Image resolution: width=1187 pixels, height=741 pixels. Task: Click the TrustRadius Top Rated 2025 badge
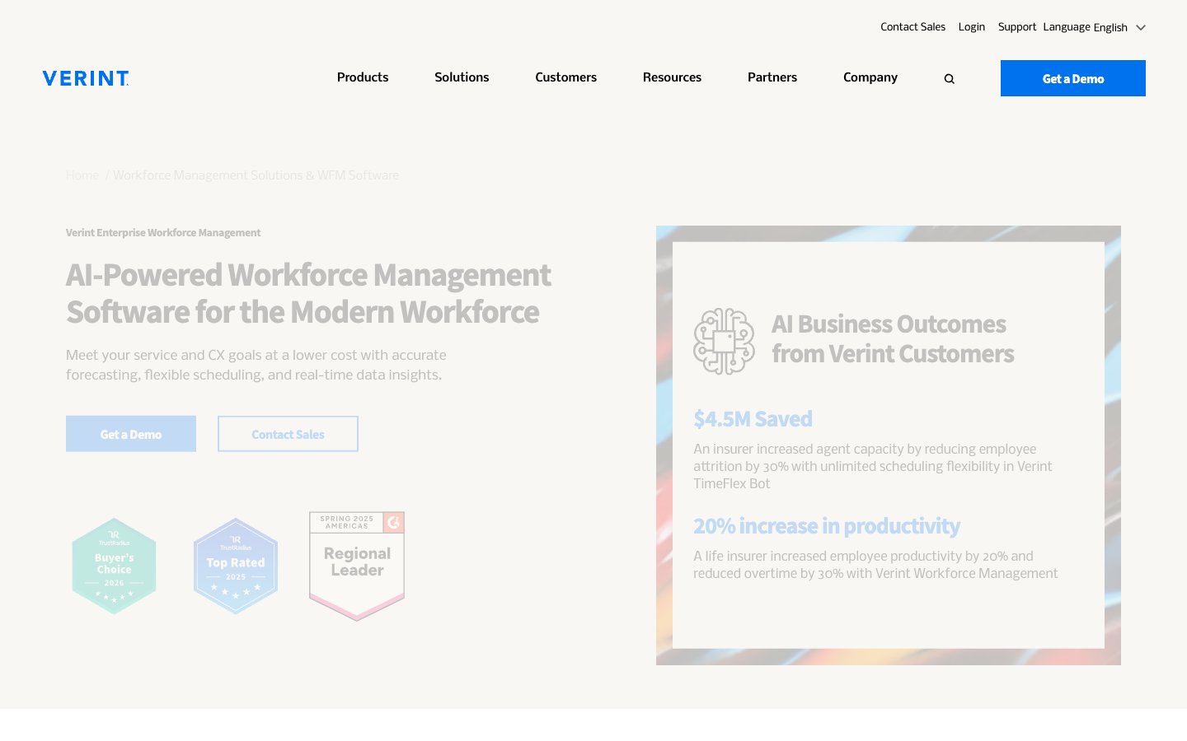[x=236, y=566]
